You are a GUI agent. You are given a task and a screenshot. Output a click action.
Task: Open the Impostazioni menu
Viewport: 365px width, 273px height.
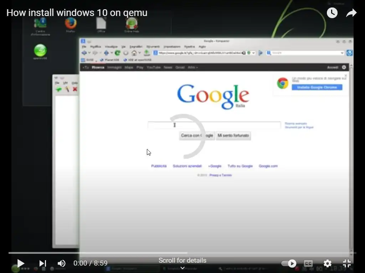(x=172, y=47)
